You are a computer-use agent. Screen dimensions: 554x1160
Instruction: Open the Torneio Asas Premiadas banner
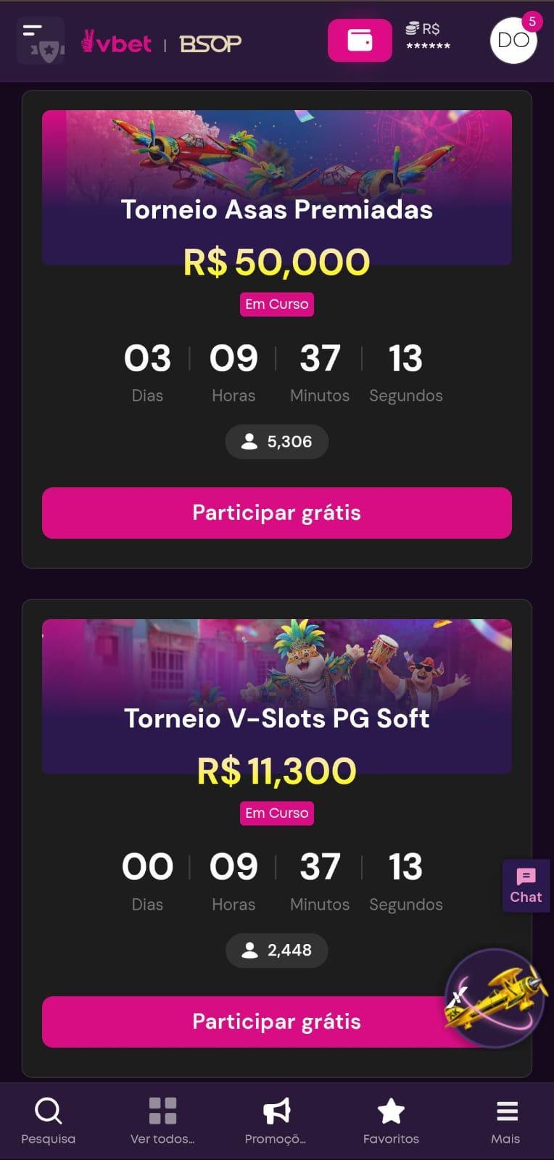click(277, 187)
